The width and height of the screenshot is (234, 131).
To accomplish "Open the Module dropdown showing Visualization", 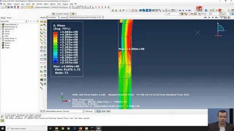I will tap(53, 17).
